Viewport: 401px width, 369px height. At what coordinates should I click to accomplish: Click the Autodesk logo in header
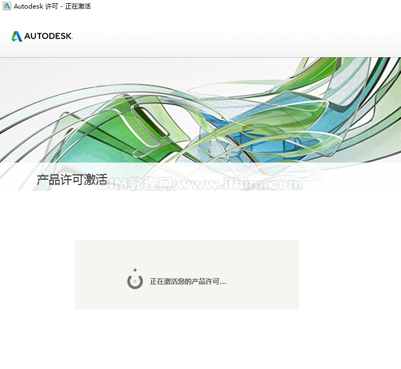point(42,36)
